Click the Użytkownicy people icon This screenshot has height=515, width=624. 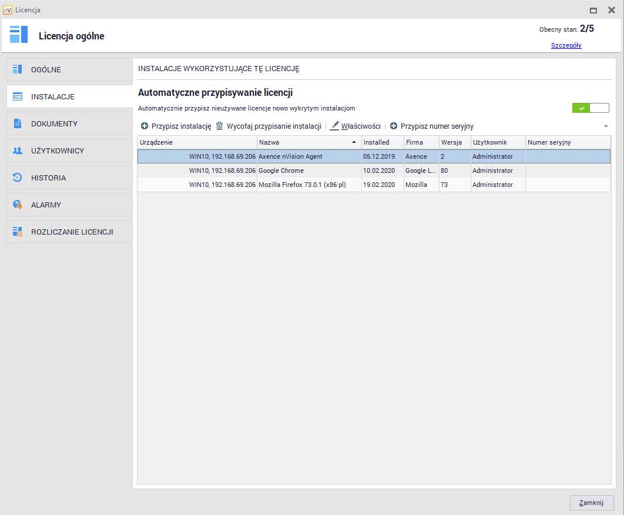coord(18,151)
